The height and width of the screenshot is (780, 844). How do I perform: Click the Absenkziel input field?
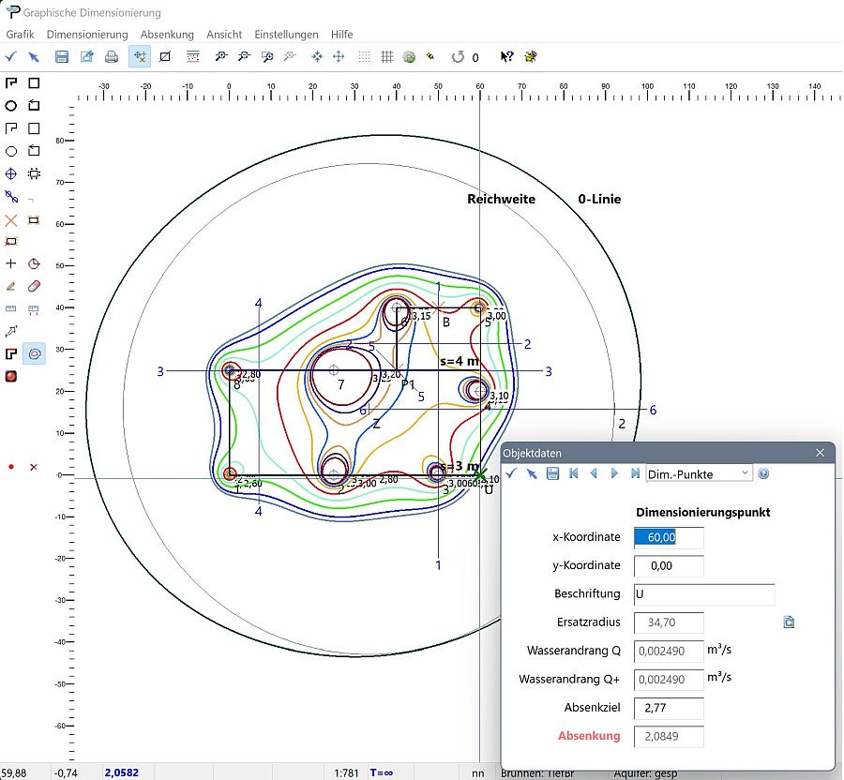[669, 708]
